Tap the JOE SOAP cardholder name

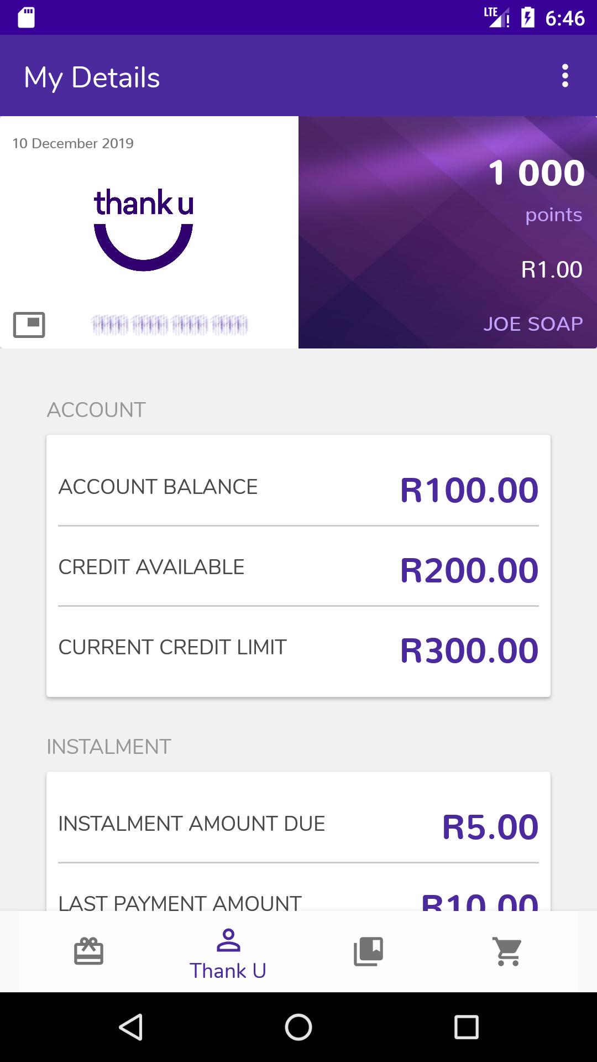[x=533, y=324]
